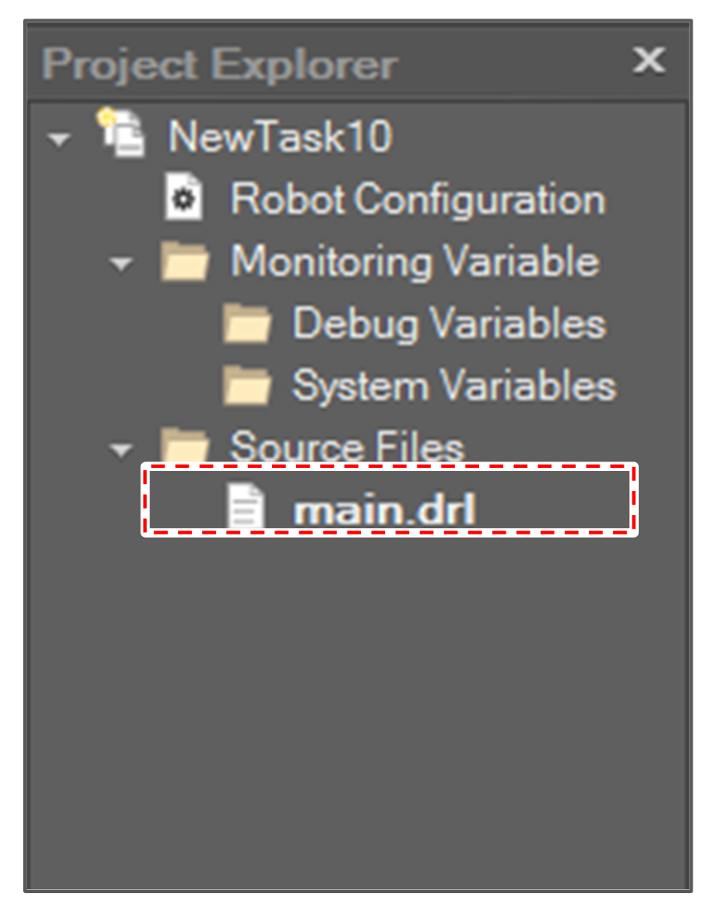The width and height of the screenshot is (711, 914).
Task: Collapse the NewTask10 project node
Action: pos(57,139)
